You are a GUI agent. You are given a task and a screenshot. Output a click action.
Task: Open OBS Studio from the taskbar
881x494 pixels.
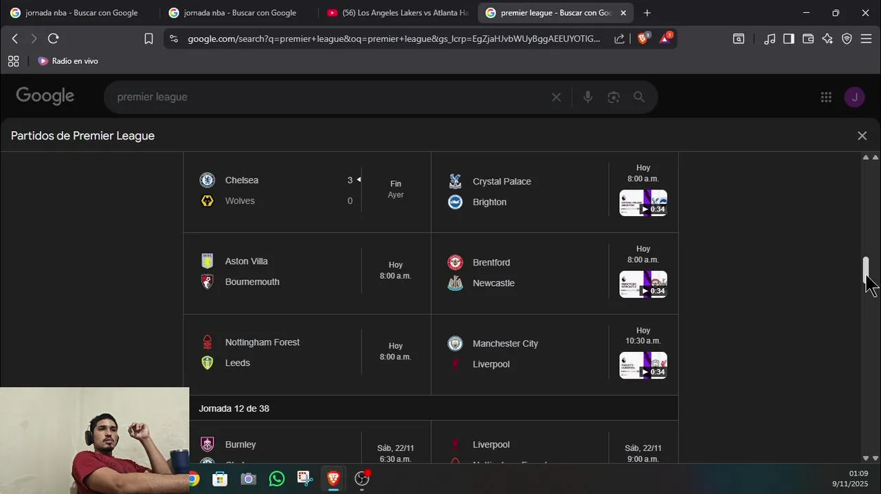(362, 479)
